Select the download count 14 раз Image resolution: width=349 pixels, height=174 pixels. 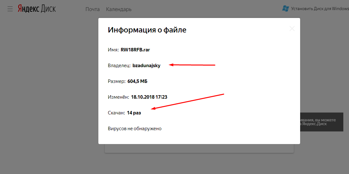coord(134,113)
